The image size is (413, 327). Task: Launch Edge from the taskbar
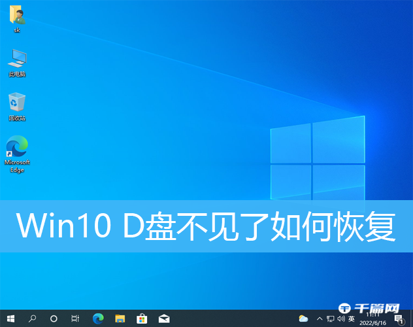point(98,319)
